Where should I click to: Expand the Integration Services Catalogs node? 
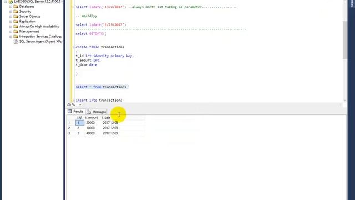11,37
